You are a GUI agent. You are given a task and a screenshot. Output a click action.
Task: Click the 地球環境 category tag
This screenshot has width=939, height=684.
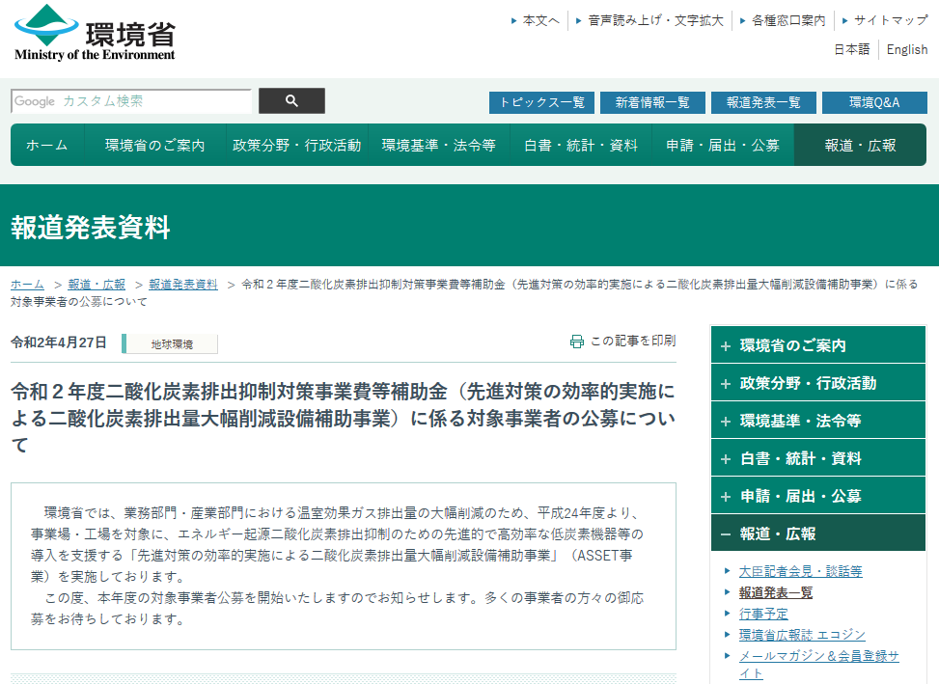[171, 343]
